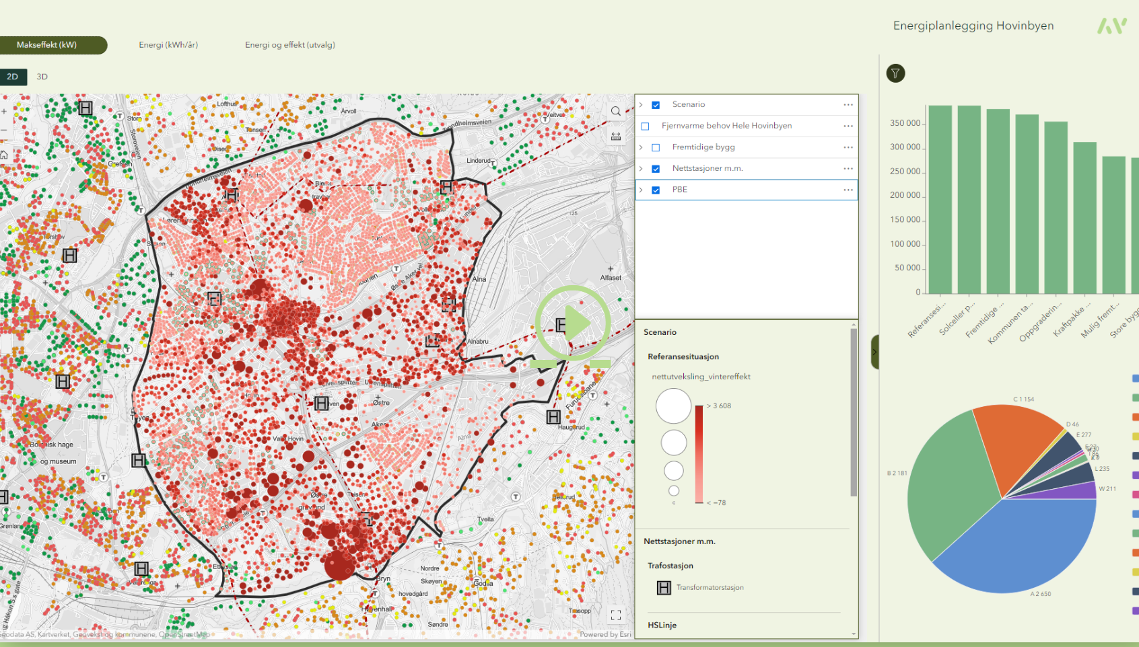This screenshot has height=647, width=1139.
Task: Open options menu for PBE layer
Action: pyautogui.click(x=848, y=190)
